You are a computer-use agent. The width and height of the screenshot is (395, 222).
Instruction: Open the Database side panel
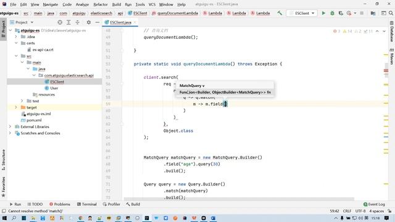coord(392,32)
